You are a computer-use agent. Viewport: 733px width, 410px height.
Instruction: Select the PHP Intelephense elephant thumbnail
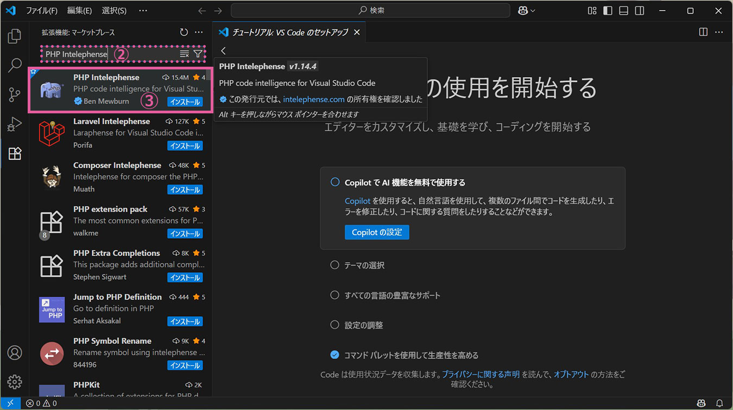coord(52,90)
